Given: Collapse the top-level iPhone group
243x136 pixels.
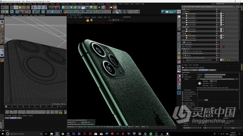Looking at the screenshot, I should (x=182, y=49).
